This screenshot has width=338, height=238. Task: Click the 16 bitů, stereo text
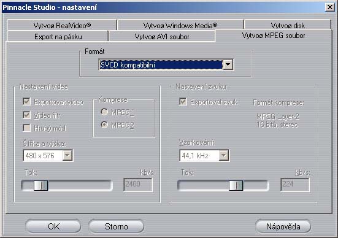(277, 125)
